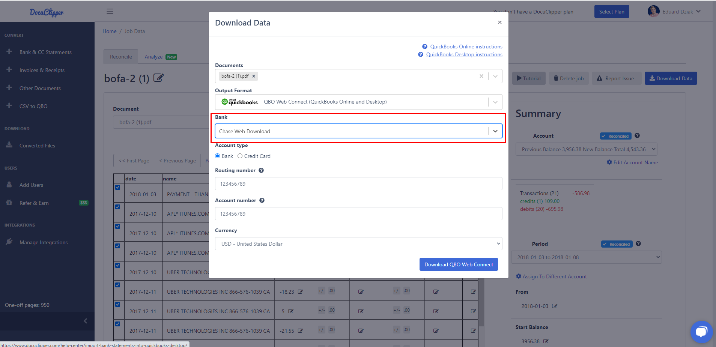Edit amount -5 with pencil icon
The height and width of the screenshot is (347, 716).
pyautogui.click(x=291, y=311)
